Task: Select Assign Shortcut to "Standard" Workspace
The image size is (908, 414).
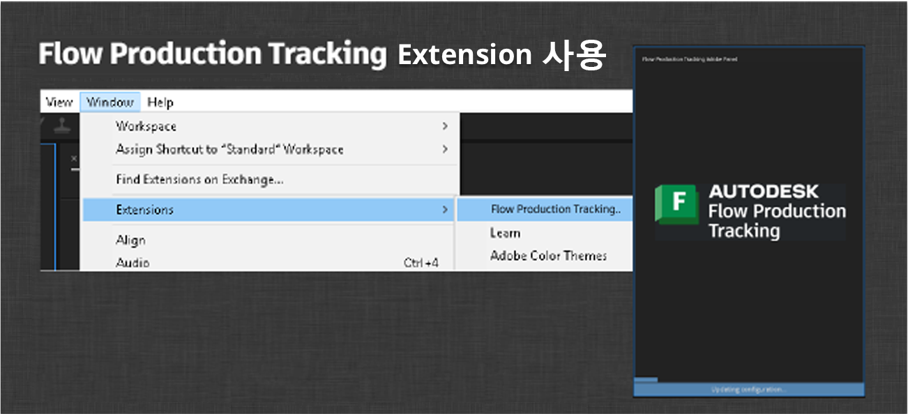Action: [x=271, y=149]
